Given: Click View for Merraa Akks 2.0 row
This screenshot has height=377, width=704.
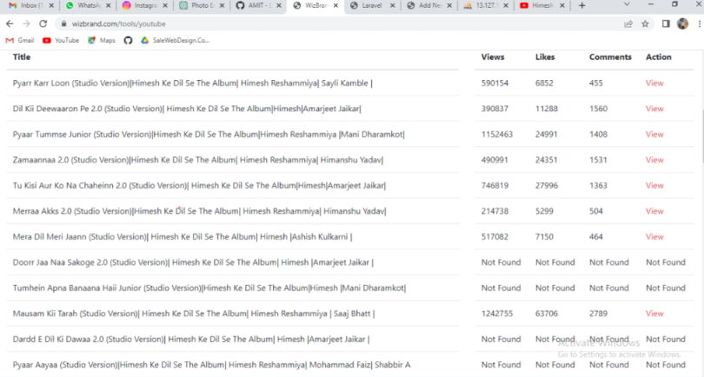Looking at the screenshot, I should 654,211.
